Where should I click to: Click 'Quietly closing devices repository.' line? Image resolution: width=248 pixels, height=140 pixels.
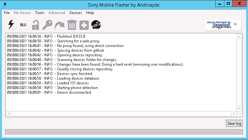60,69
